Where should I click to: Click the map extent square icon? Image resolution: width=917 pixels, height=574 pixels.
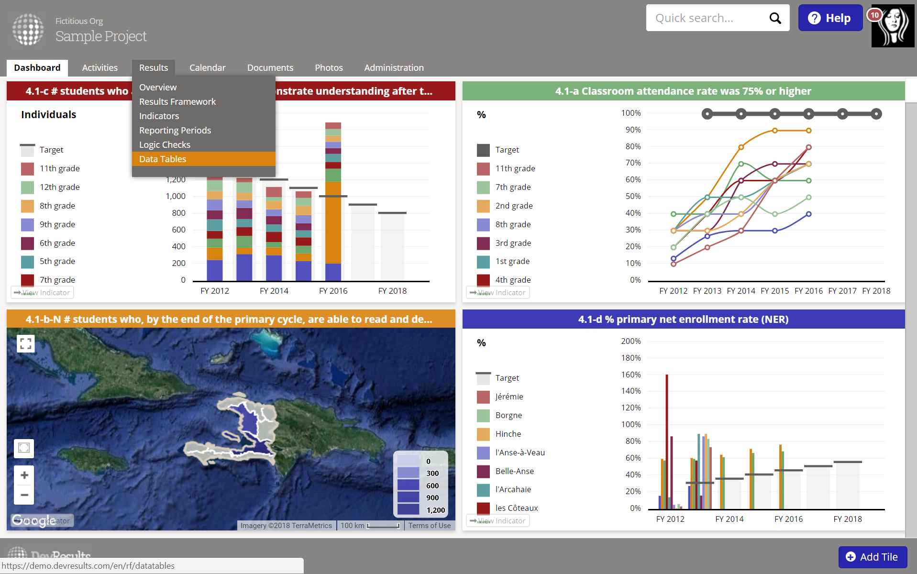(x=24, y=448)
